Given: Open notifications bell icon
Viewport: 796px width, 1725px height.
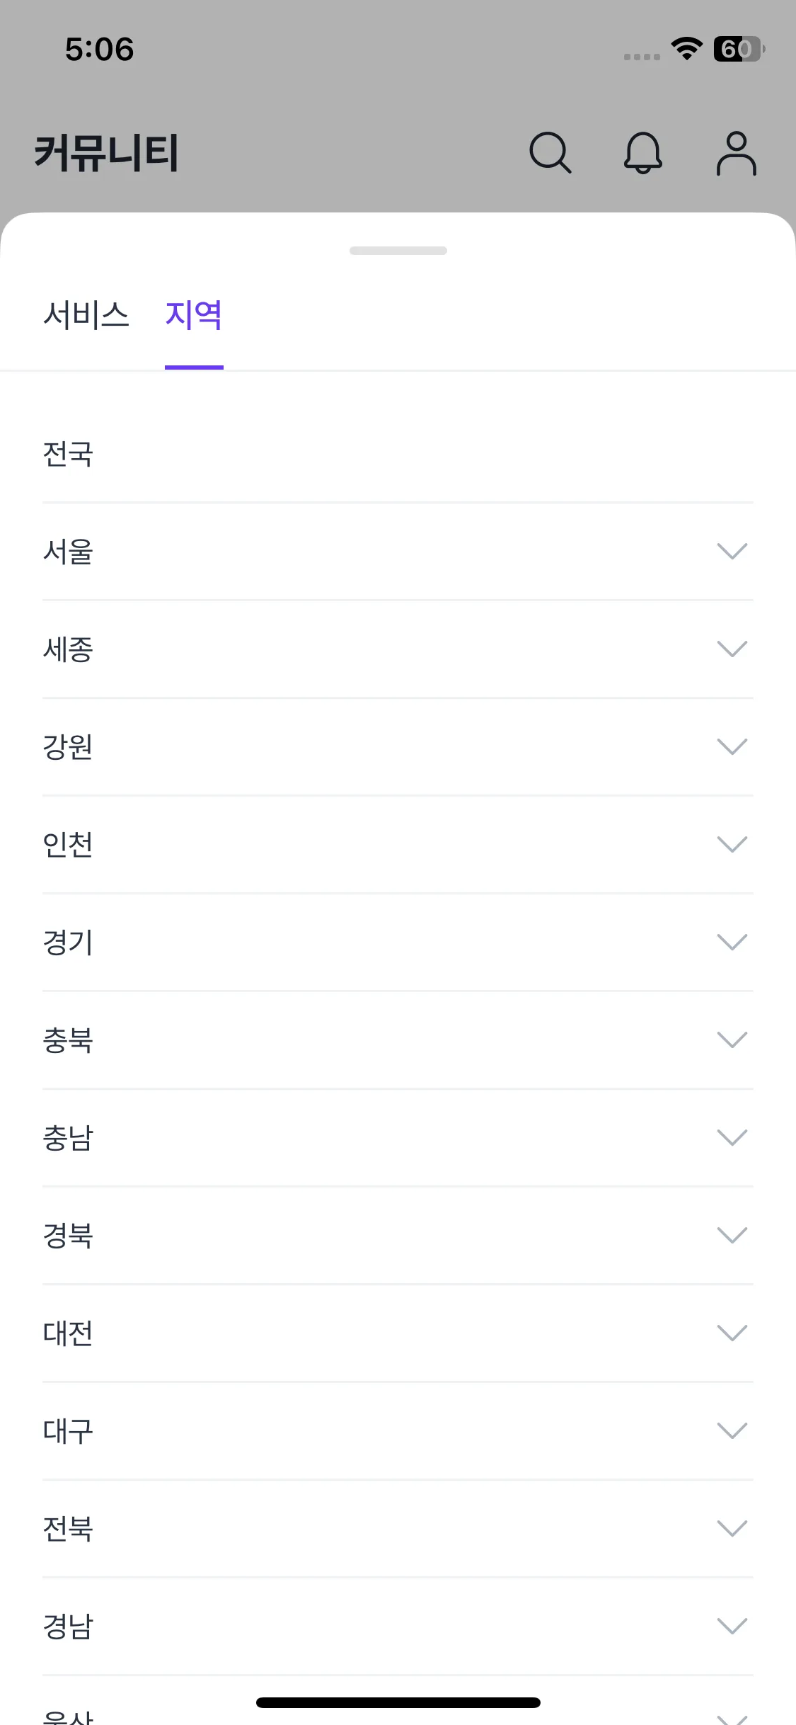Looking at the screenshot, I should (642, 152).
